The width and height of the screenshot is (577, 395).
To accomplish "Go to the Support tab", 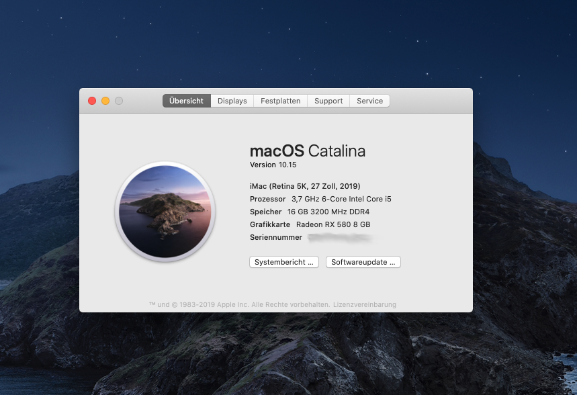I will click(328, 101).
